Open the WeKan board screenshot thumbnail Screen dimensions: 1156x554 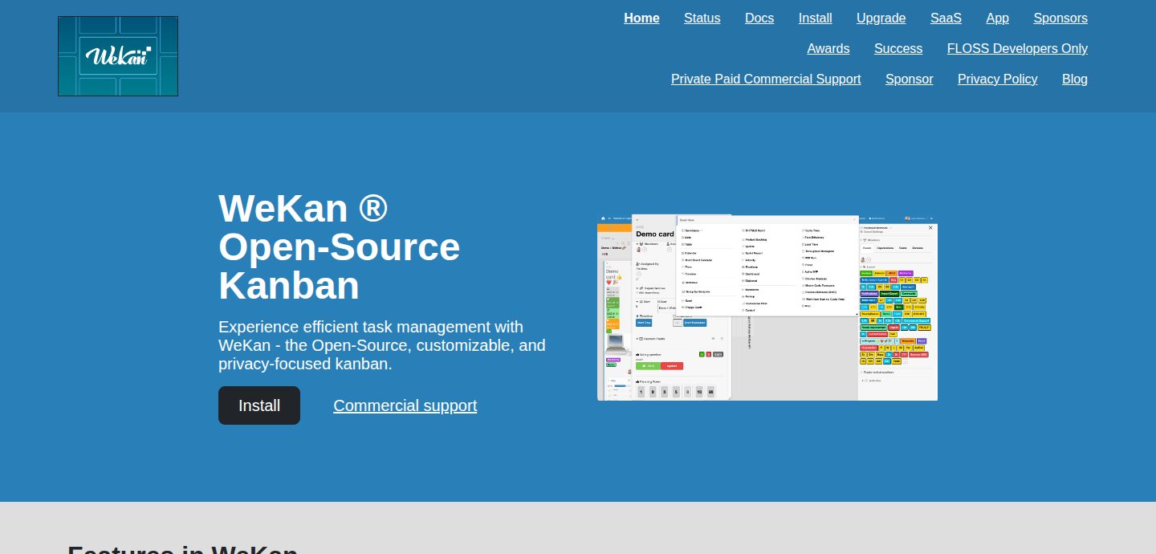(767, 308)
